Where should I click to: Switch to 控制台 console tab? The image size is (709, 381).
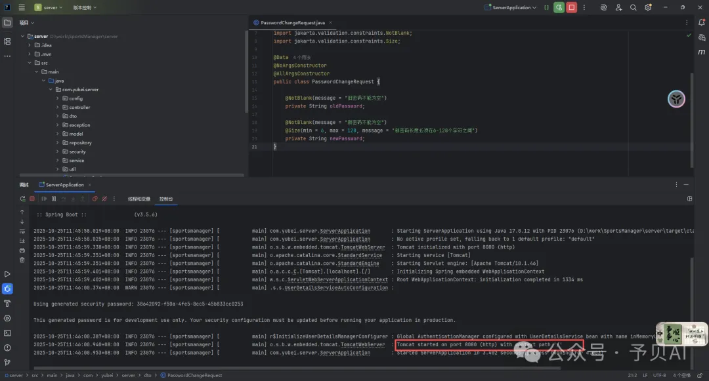point(166,199)
